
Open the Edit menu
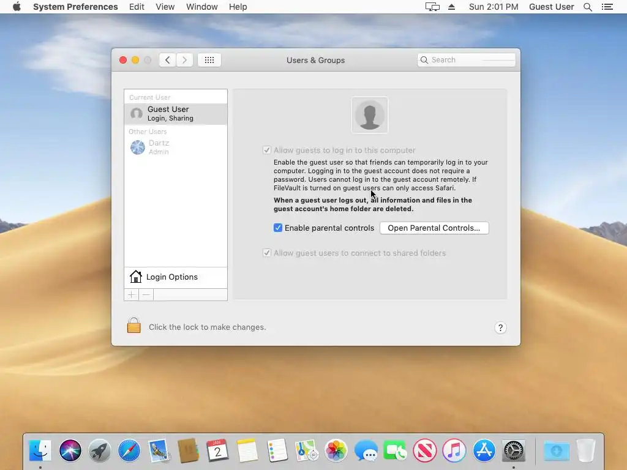coord(137,7)
